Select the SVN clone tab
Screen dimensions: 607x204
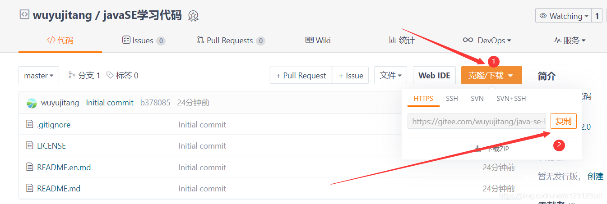[477, 99]
